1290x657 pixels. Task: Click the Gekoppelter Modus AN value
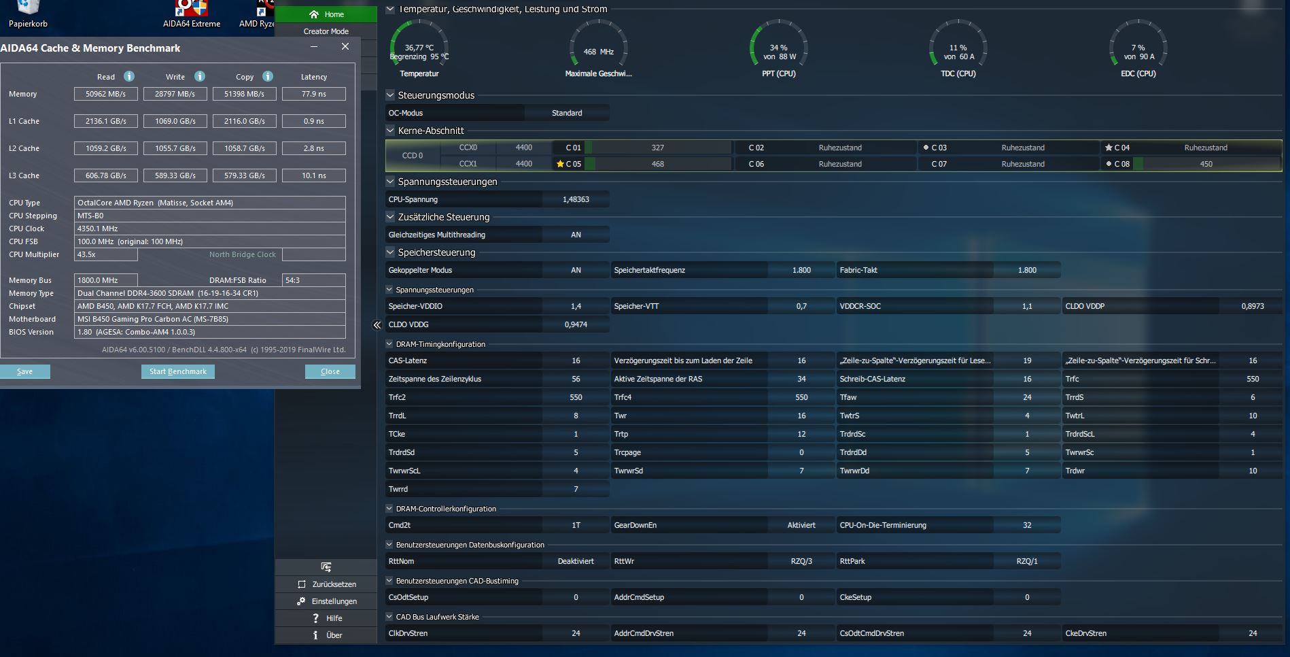coord(576,270)
